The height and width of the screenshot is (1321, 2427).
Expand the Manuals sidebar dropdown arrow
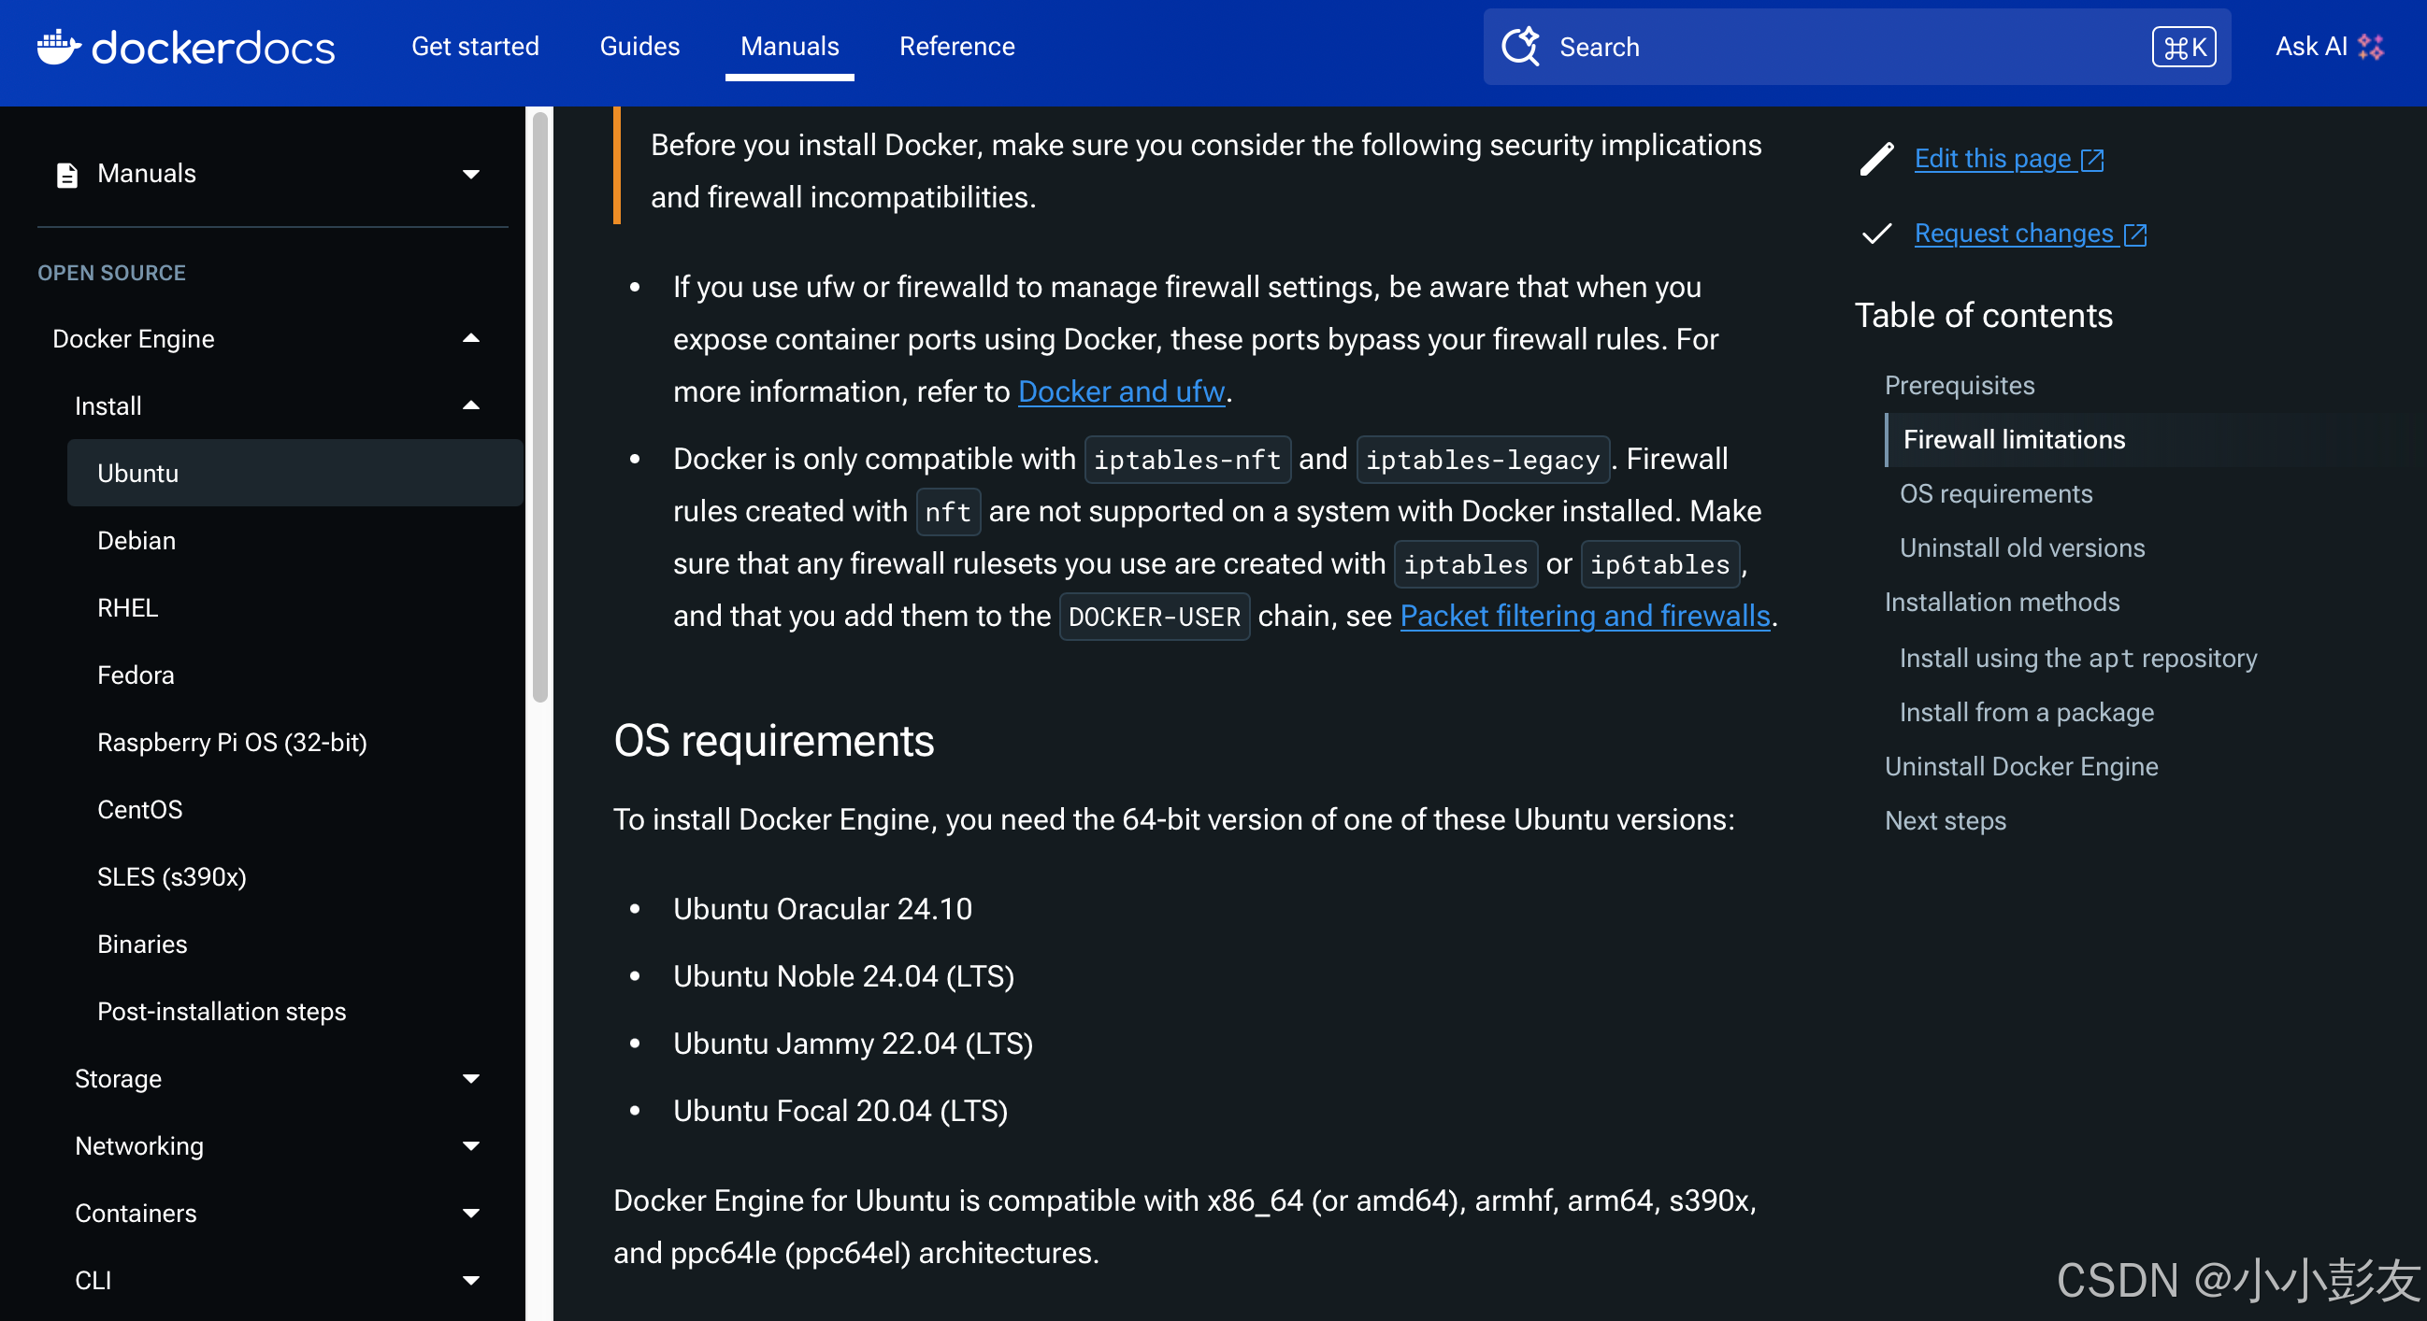coord(471,174)
